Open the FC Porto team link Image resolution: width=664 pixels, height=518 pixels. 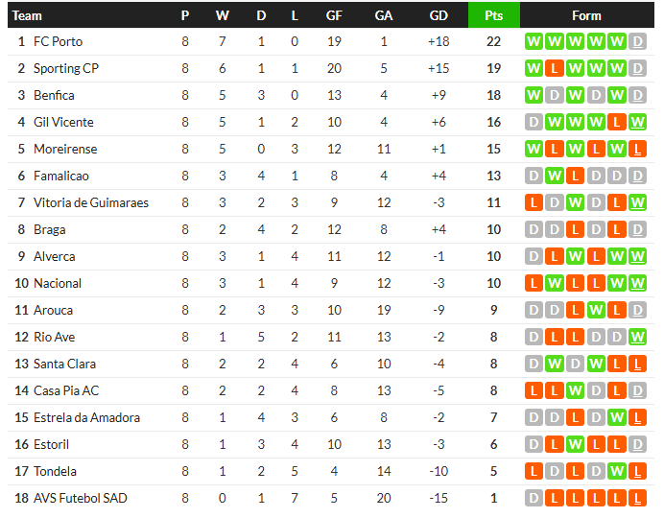click(58, 41)
